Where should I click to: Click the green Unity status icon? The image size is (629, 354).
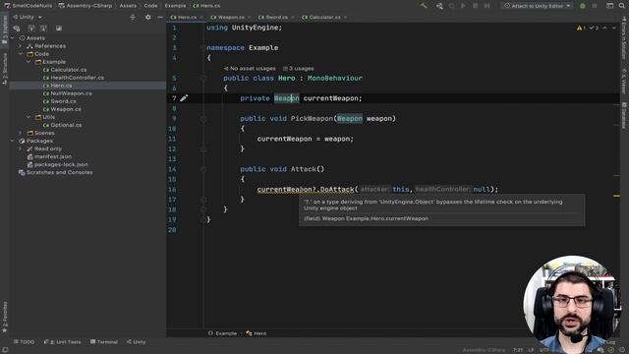click(x=583, y=6)
